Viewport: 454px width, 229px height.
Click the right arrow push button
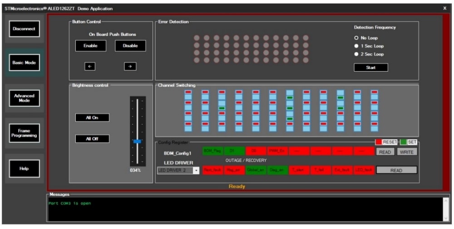coord(130,66)
